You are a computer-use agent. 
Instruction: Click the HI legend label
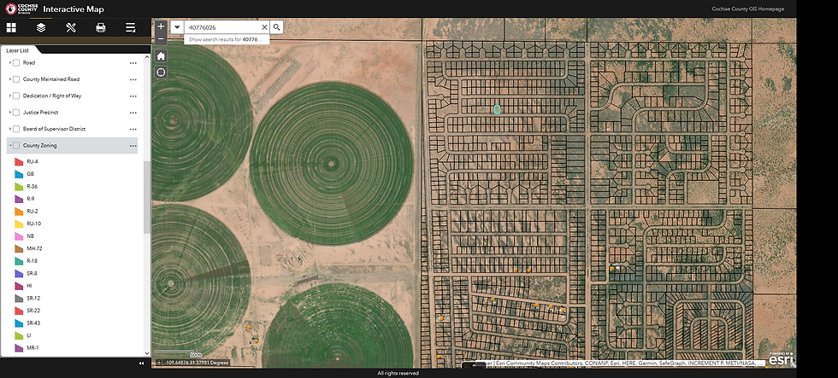[29, 286]
